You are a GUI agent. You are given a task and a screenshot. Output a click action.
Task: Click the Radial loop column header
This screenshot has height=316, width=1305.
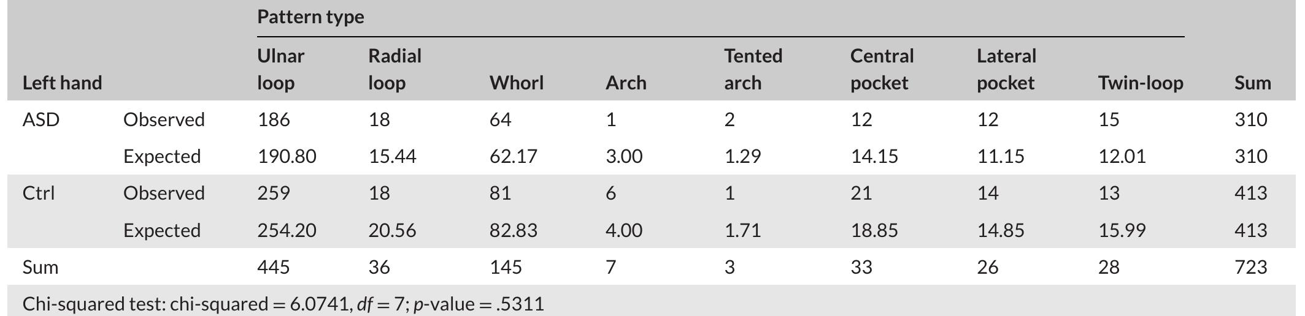[x=395, y=69]
